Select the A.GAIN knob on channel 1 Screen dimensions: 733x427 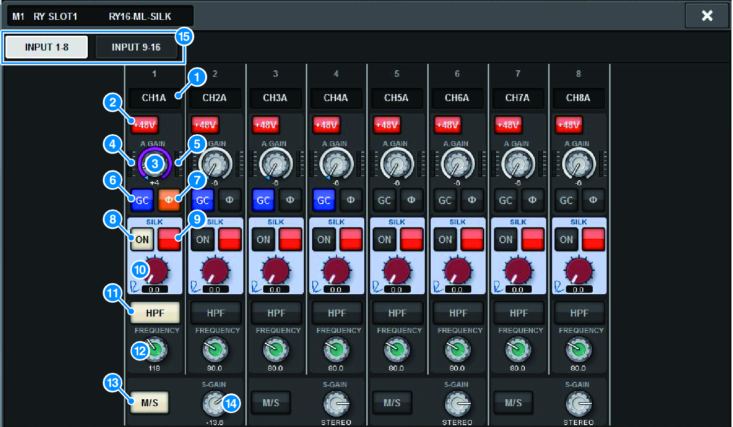[154, 163]
